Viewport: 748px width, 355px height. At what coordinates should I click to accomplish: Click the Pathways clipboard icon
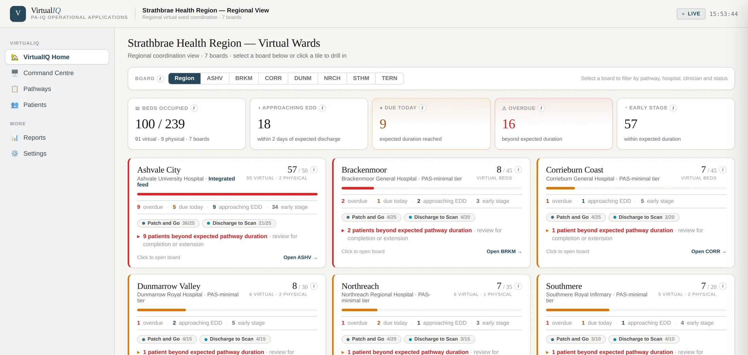click(x=15, y=89)
